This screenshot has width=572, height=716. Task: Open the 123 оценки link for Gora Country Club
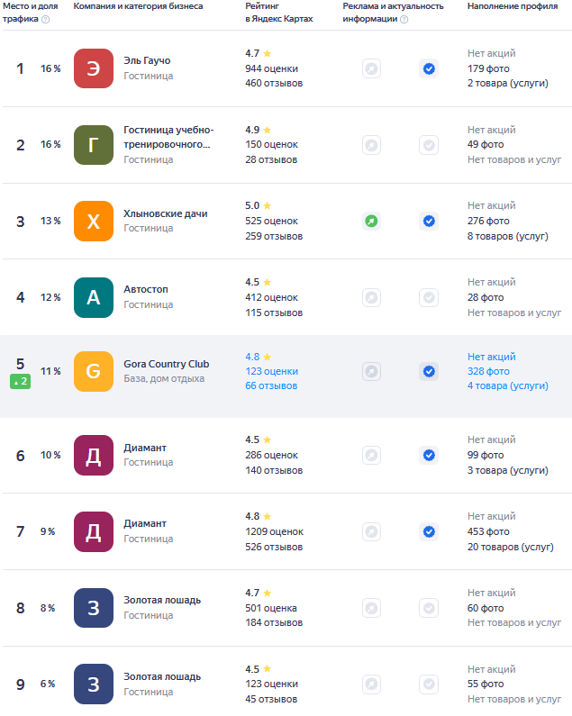coord(272,371)
